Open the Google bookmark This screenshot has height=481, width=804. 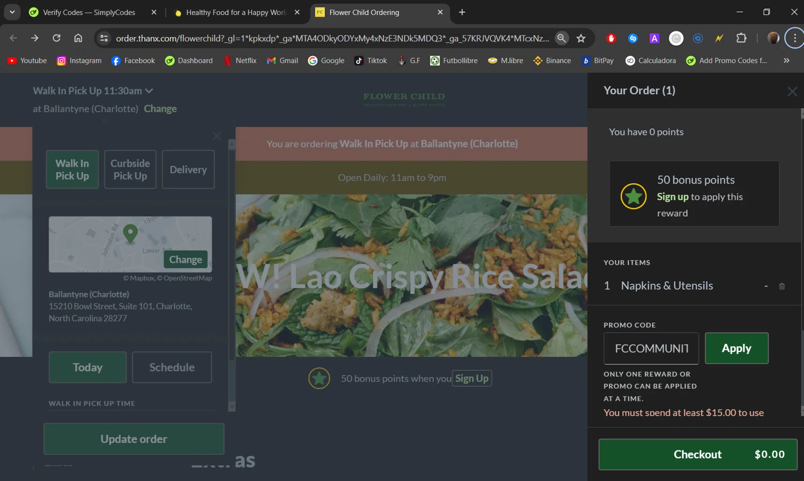coord(326,61)
